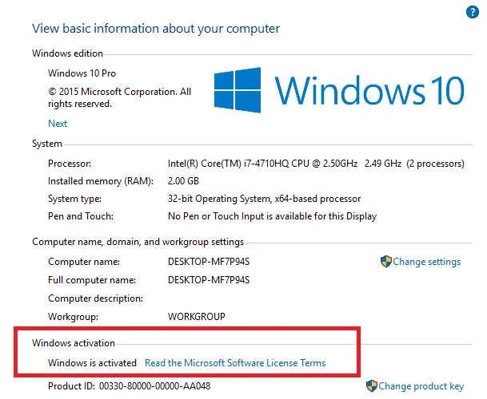Click the shield icon beside Change settings
The width and height of the screenshot is (487, 399).
coord(385,262)
